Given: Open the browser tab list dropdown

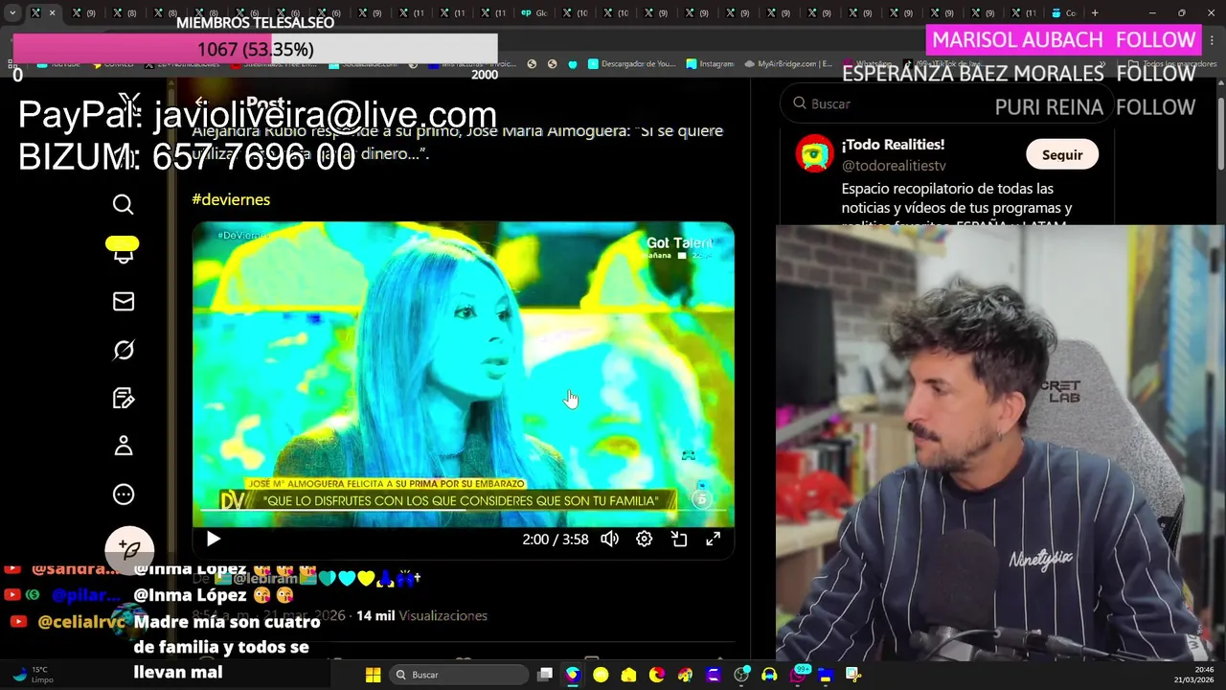Looking at the screenshot, I should tap(11, 12).
